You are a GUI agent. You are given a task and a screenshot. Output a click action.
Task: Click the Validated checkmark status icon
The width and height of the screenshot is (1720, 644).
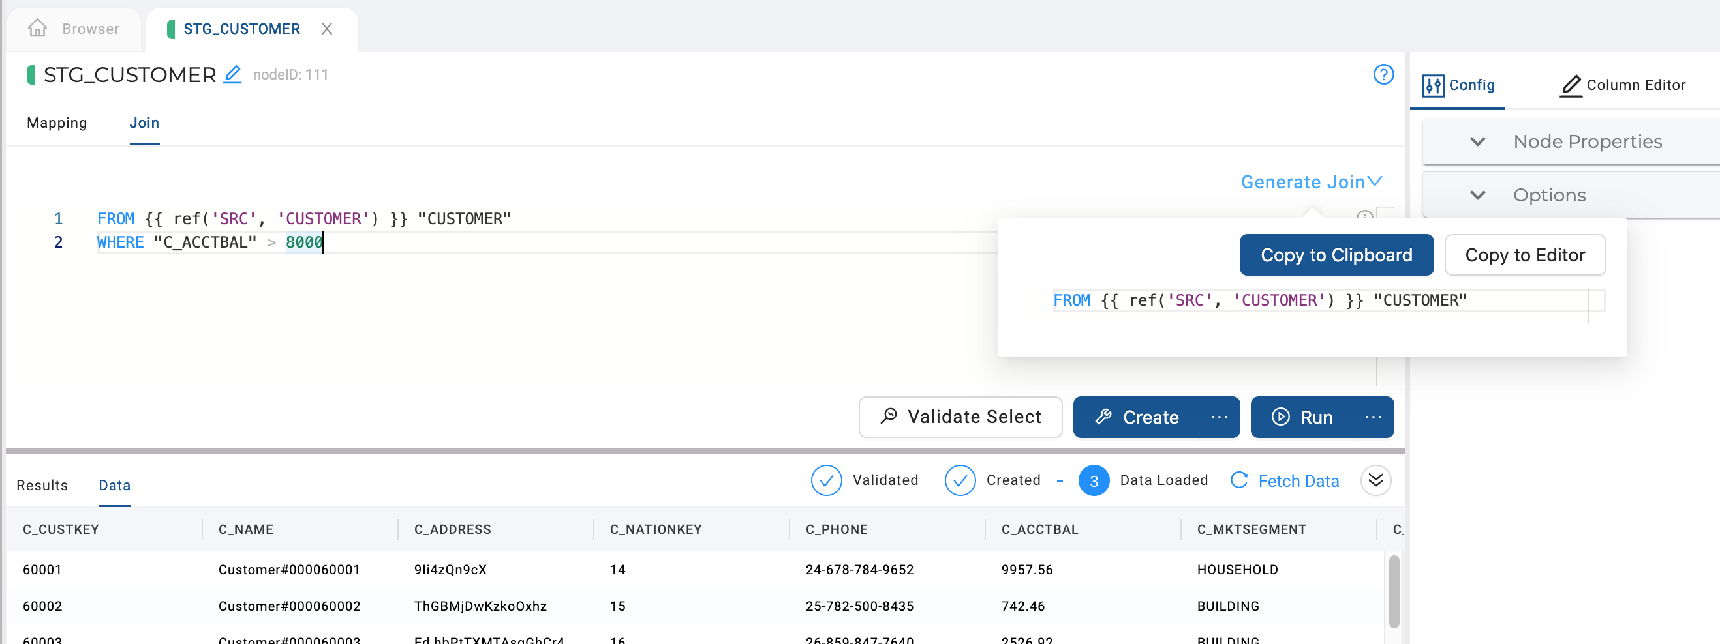coord(826,480)
